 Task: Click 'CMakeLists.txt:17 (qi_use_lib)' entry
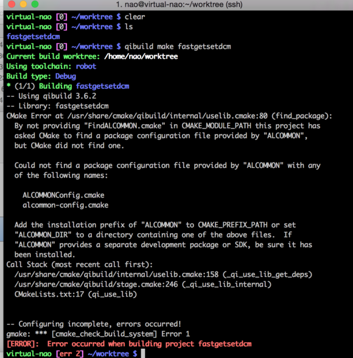75,294
